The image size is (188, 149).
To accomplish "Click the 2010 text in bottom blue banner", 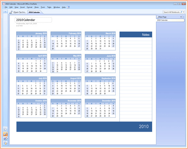I will [144, 126].
